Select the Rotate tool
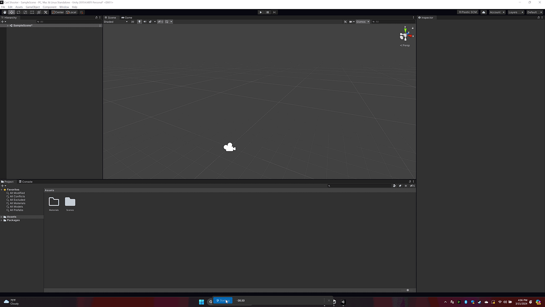This screenshot has height=307, width=545. point(18,12)
